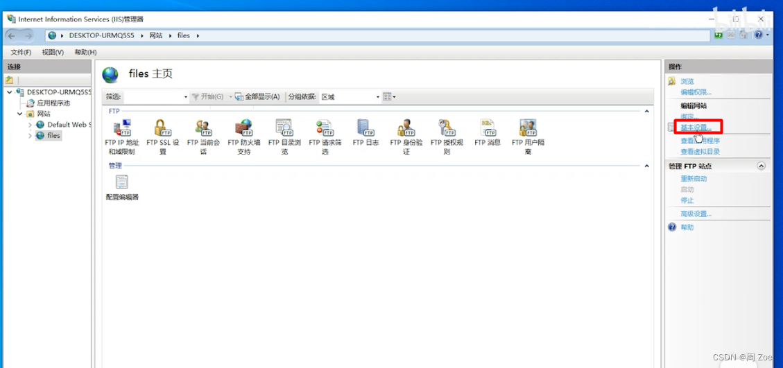This screenshot has height=368, width=783.
Task: Open the 配置编辑器 feature
Action: coord(122,188)
